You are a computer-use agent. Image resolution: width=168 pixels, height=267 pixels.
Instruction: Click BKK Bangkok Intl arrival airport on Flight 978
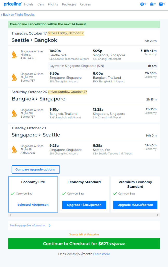pyautogui.click(x=109, y=81)
